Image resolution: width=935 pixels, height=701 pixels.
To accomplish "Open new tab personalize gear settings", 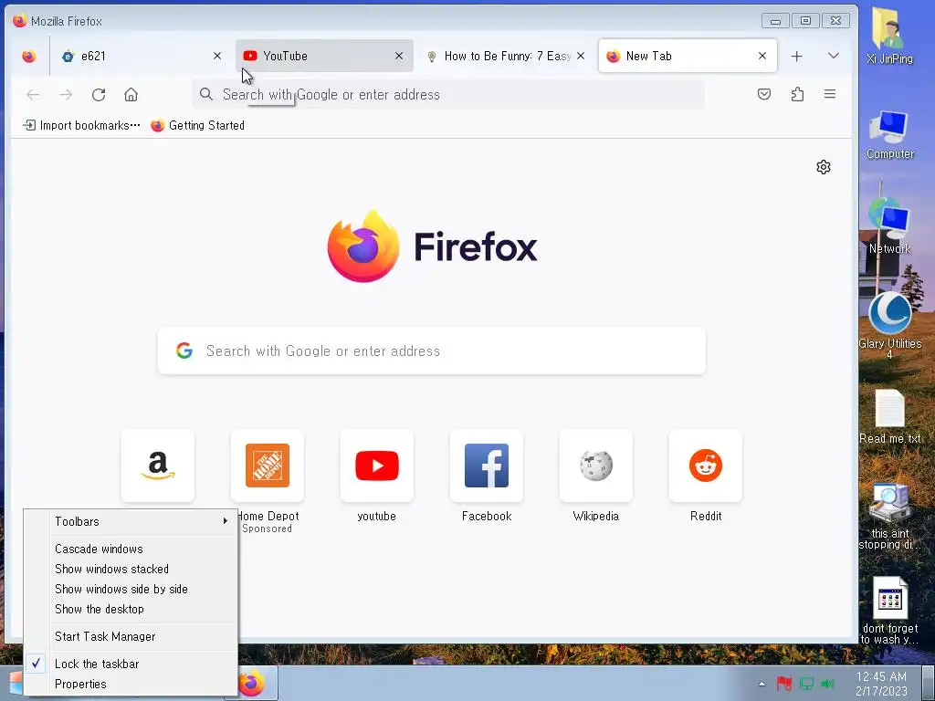I will (824, 167).
